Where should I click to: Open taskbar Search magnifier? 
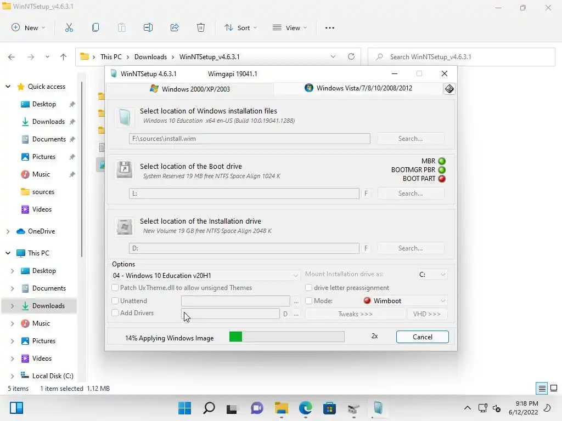click(209, 408)
